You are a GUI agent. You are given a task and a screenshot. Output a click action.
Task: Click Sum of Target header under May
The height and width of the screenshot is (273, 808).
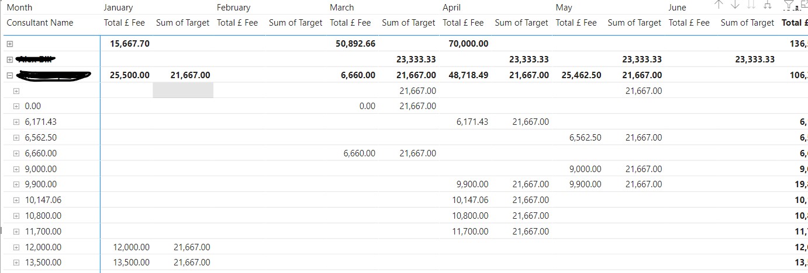pos(634,23)
